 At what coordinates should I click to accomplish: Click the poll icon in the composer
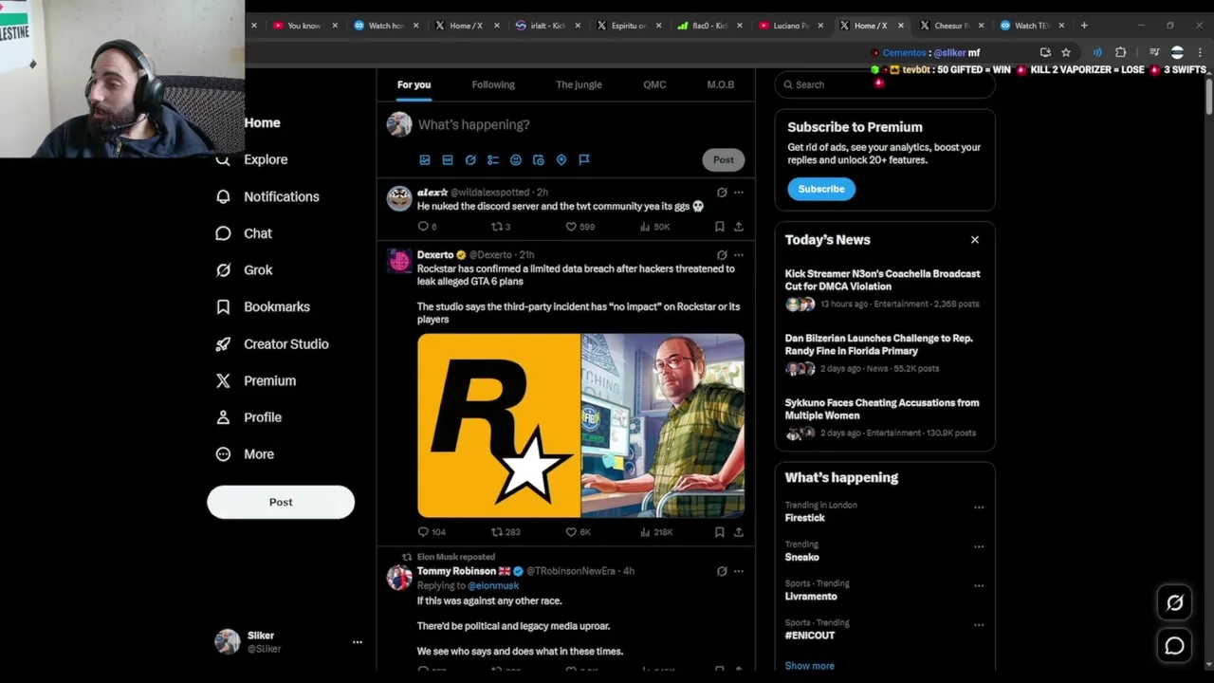coord(493,160)
